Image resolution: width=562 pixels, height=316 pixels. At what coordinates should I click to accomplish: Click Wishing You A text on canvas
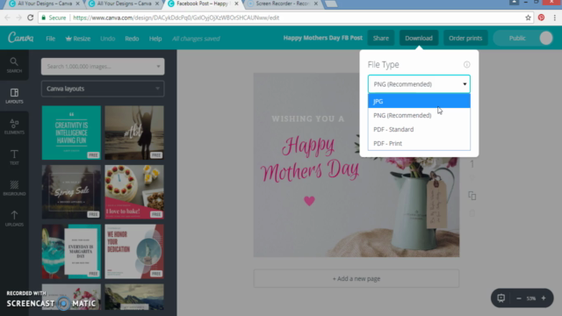tap(308, 118)
